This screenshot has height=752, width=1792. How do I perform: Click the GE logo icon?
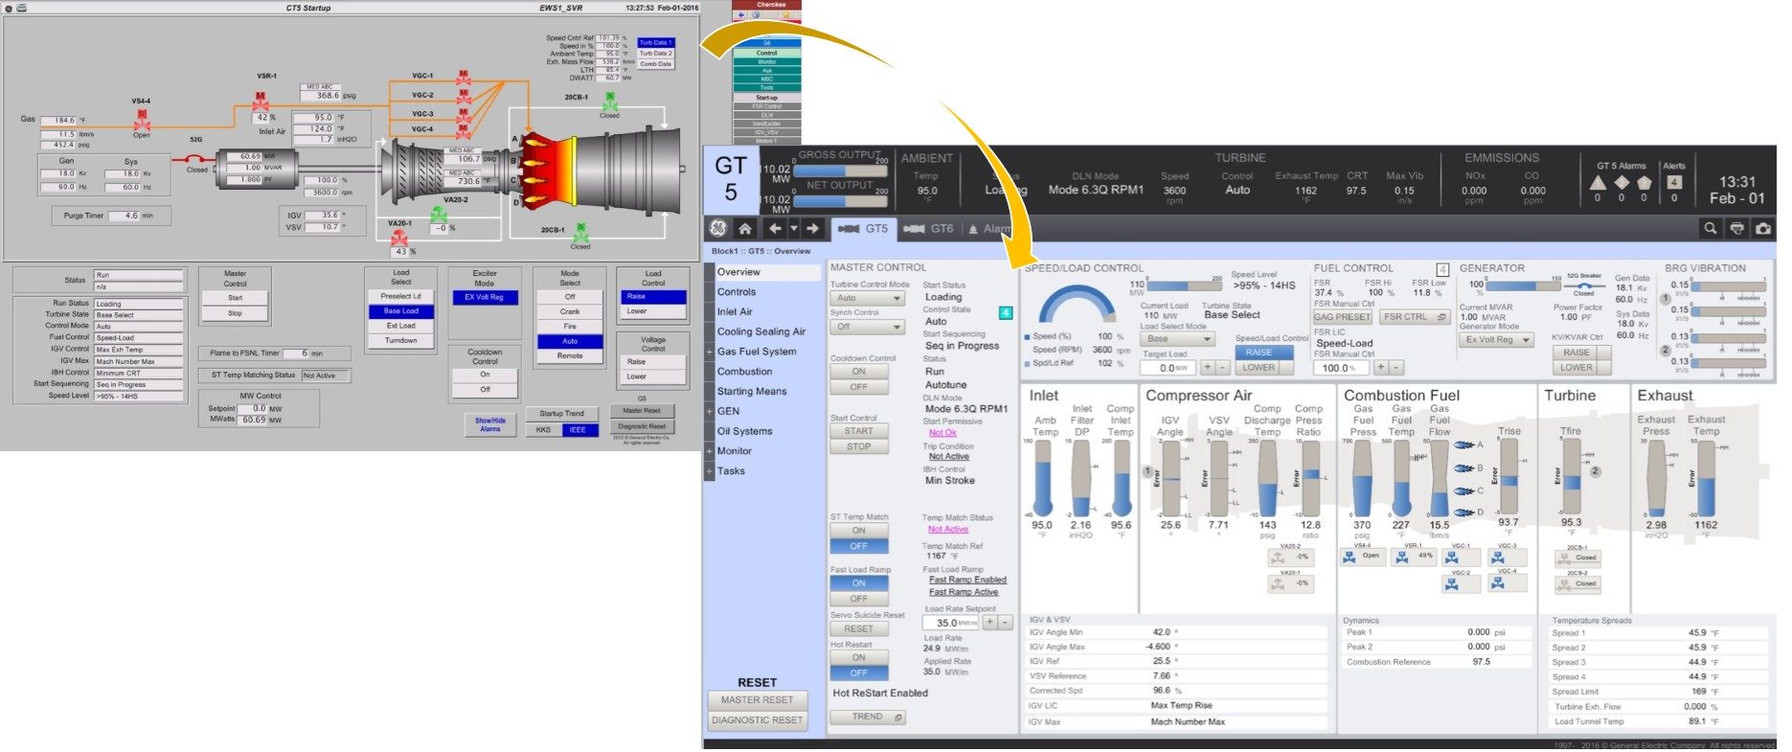point(716,228)
